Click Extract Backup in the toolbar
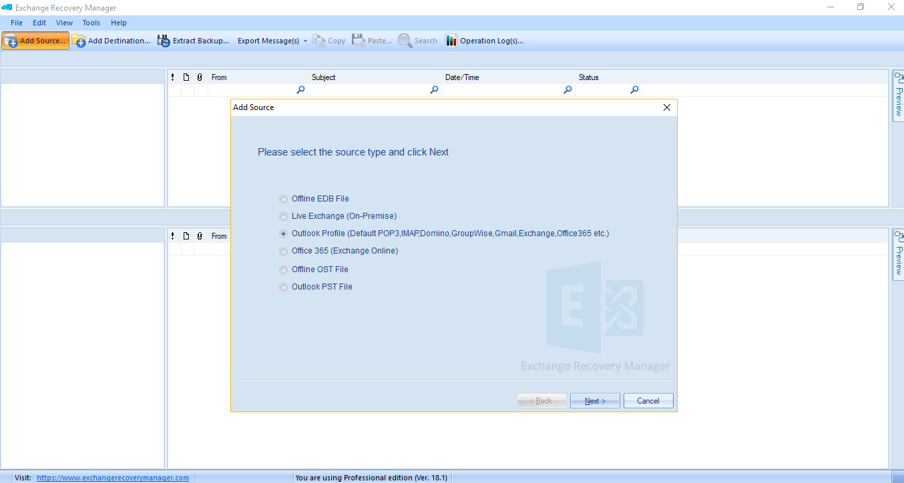The width and height of the screenshot is (904, 483). (194, 41)
